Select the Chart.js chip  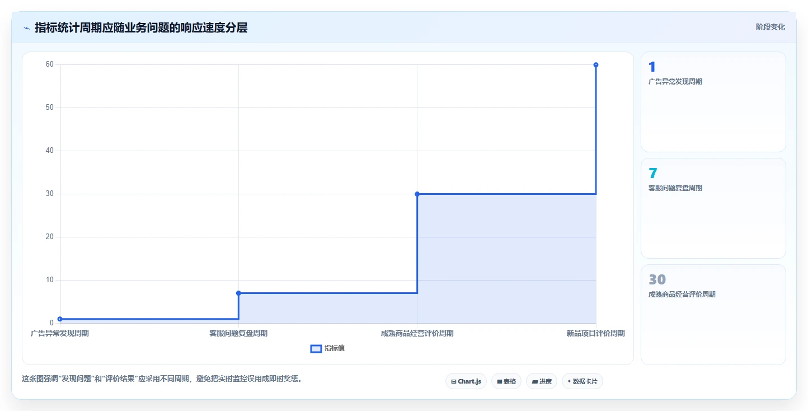[x=466, y=381]
